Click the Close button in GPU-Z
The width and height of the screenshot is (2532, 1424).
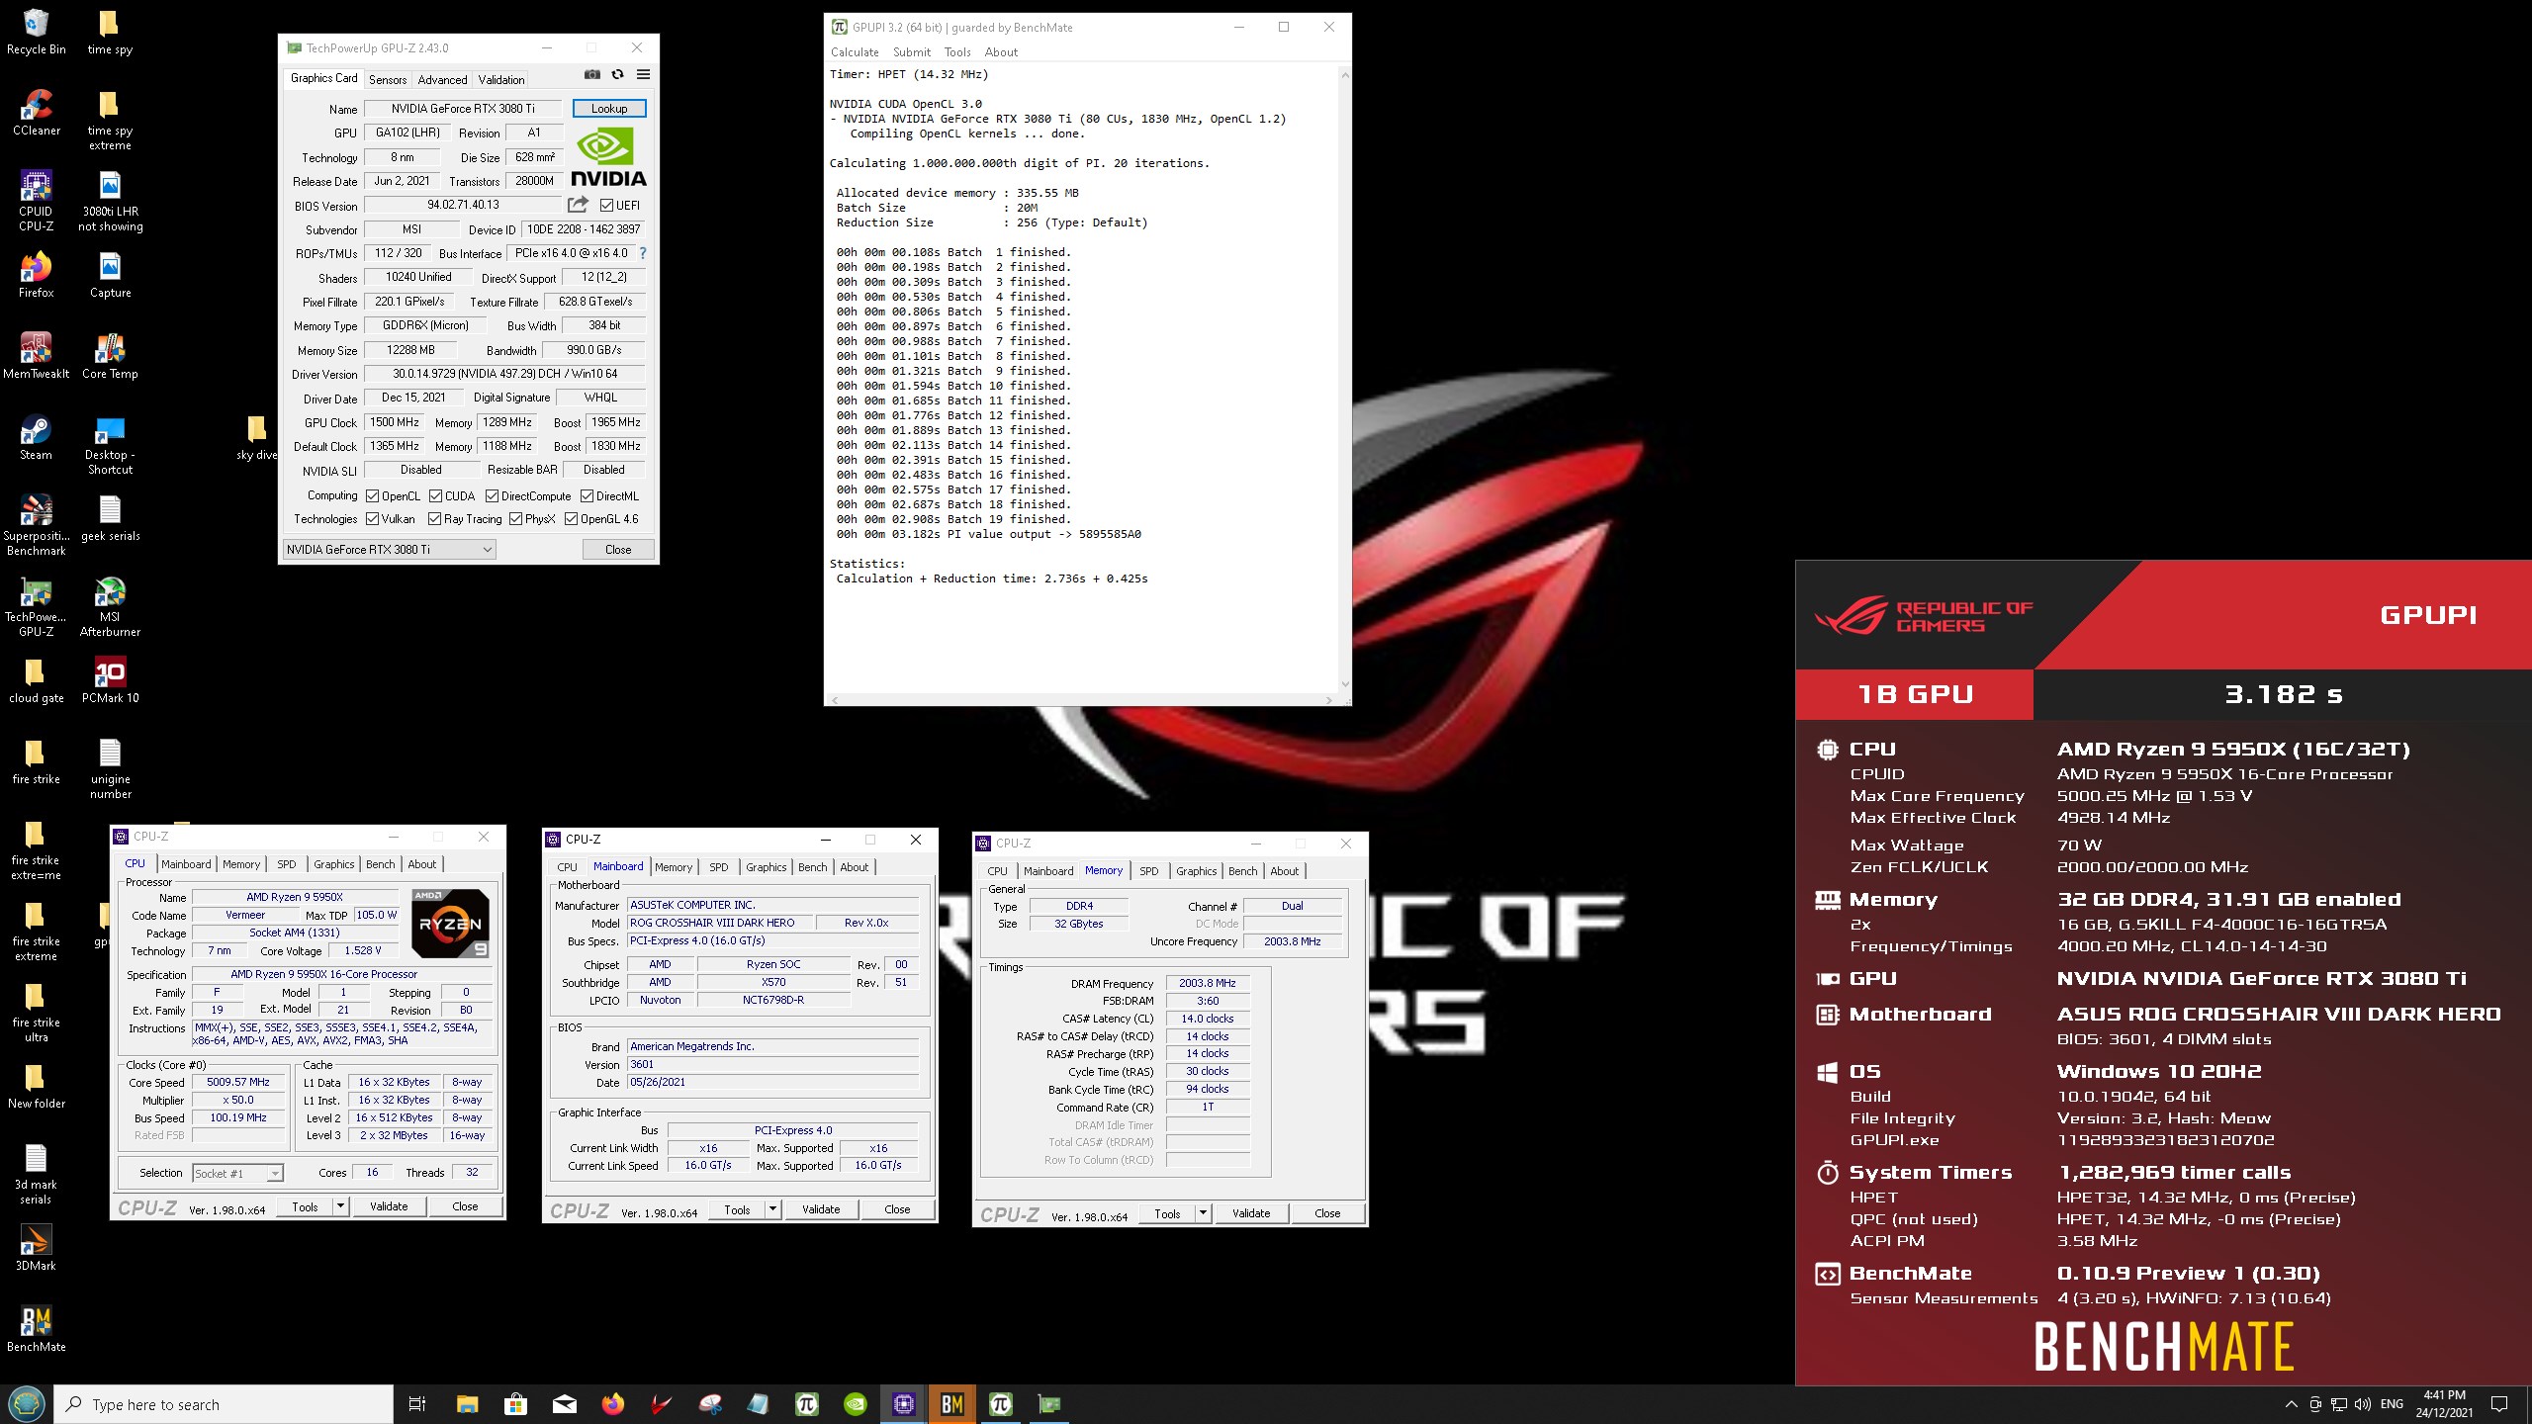[x=618, y=550]
